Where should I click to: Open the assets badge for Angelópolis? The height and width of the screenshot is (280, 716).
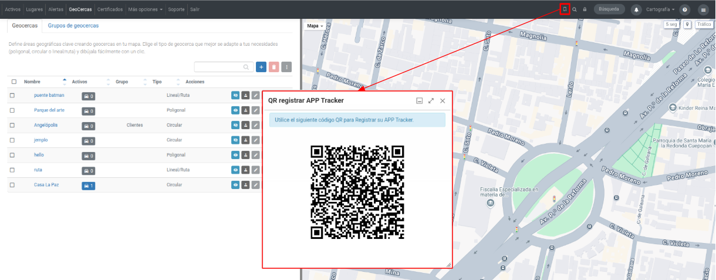pos(88,126)
